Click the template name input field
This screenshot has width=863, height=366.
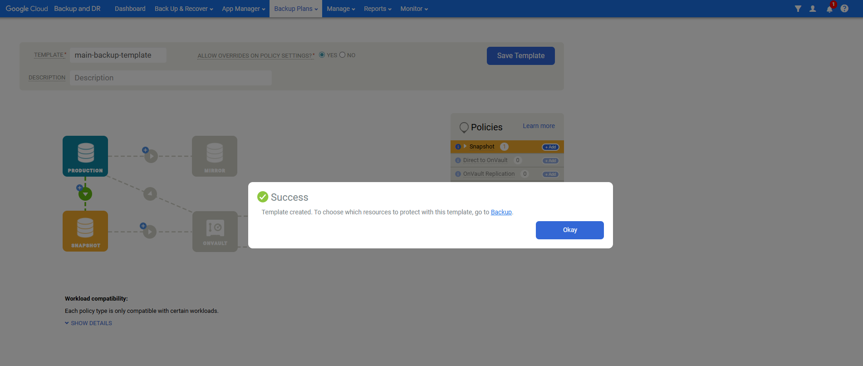(118, 55)
